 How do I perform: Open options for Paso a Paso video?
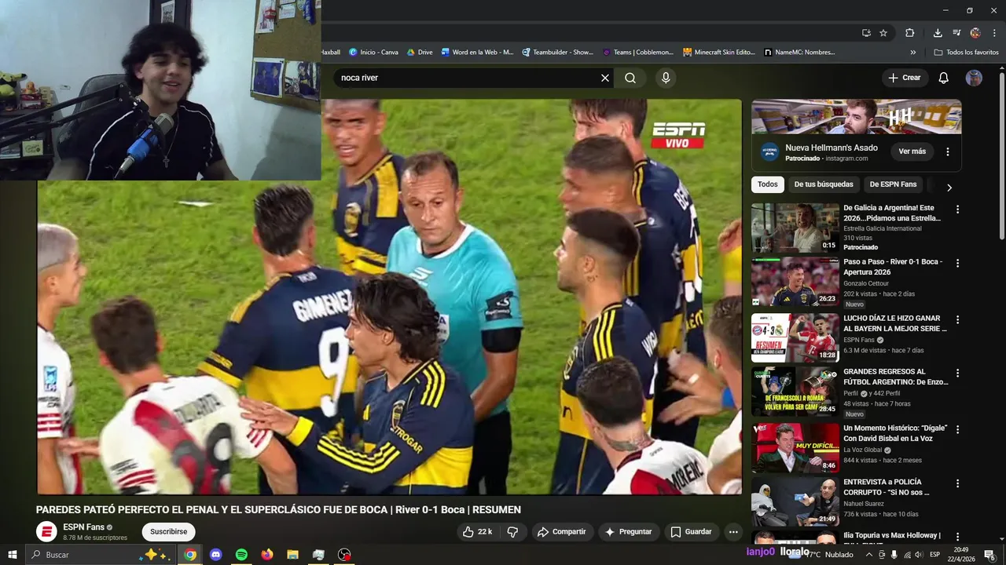957,263
